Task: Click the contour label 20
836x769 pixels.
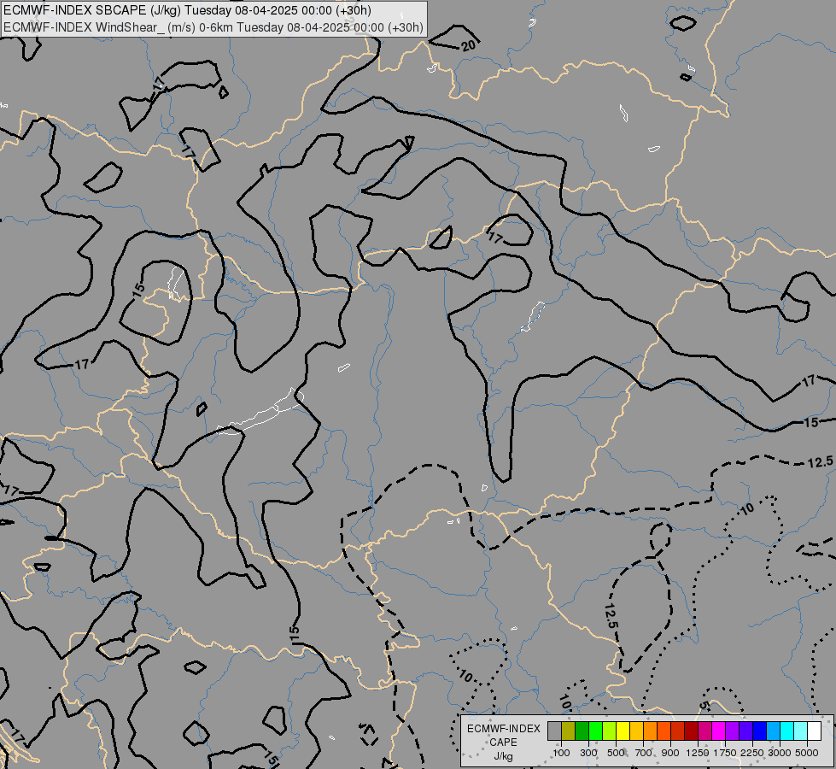Action: pyautogui.click(x=469, y=46)
